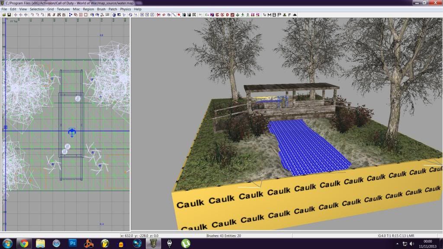443x249 pixels.
Task: Click the red circled C toolbar icon
Action: 217,15
